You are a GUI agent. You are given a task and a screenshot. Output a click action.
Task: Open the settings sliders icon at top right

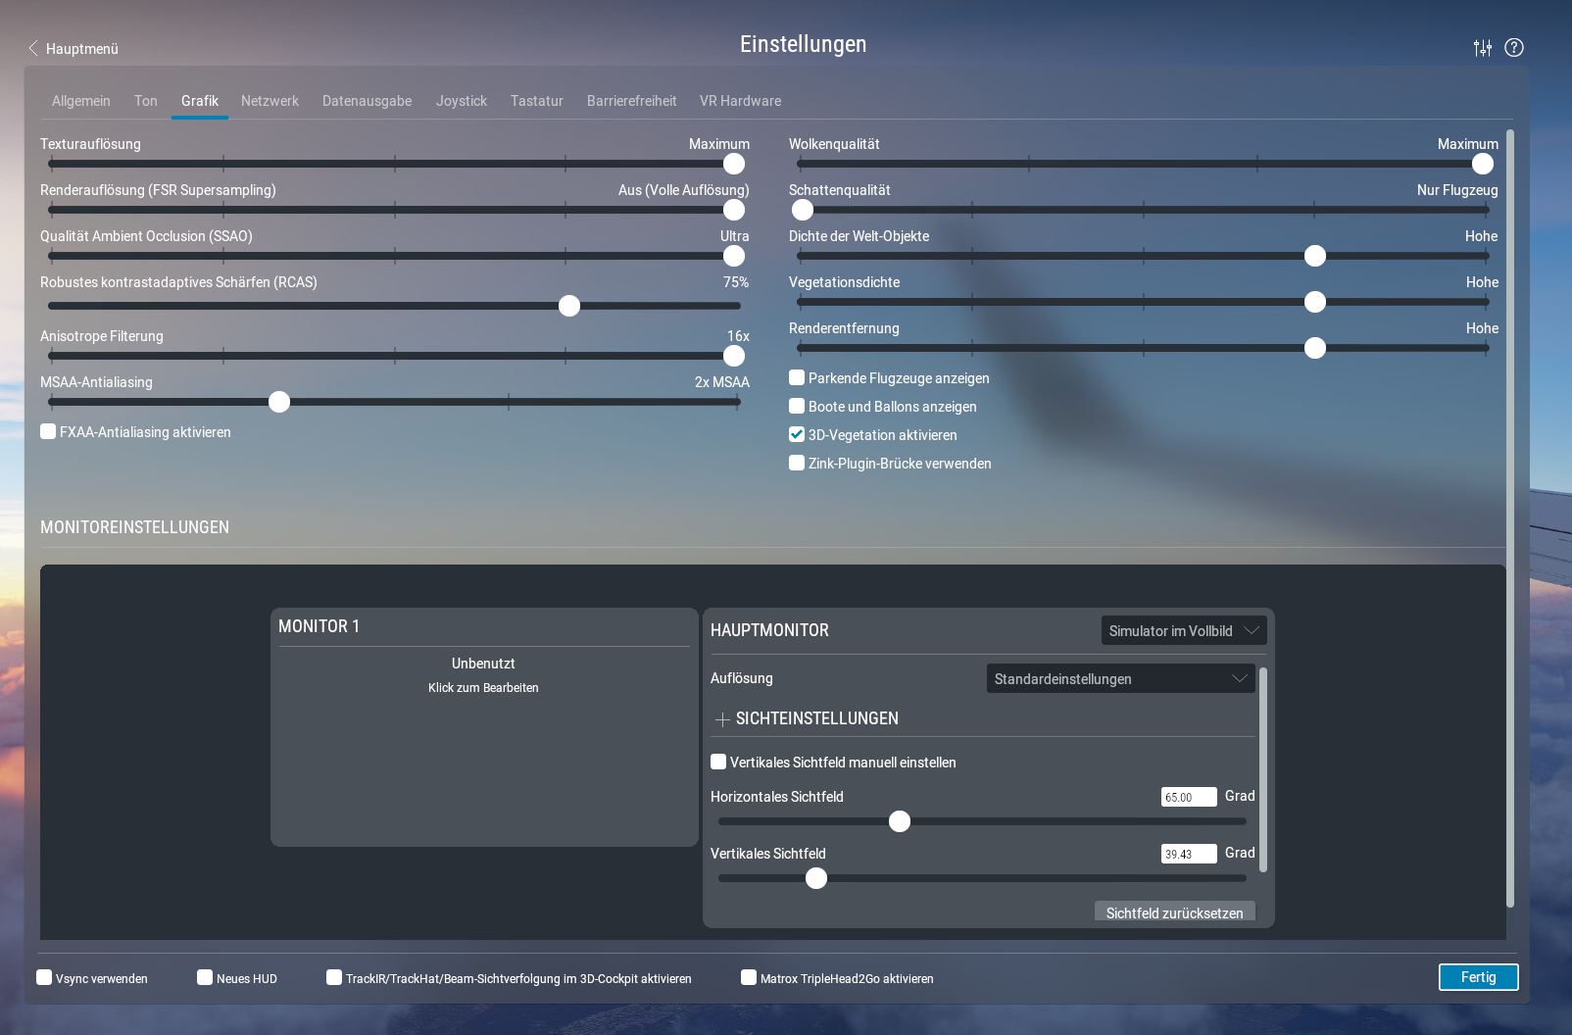pos(1482,48)
